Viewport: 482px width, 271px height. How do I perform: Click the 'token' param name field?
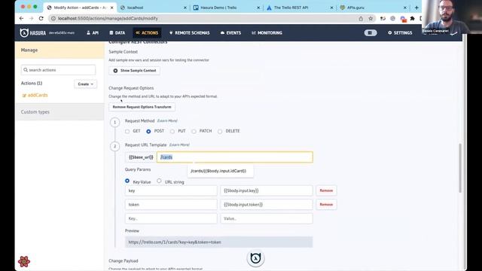pos(171,204)
